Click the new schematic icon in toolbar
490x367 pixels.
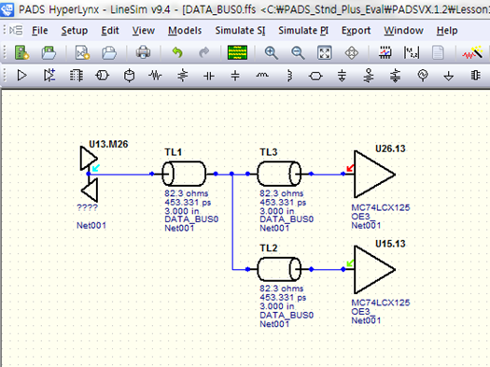coord(21,52)
